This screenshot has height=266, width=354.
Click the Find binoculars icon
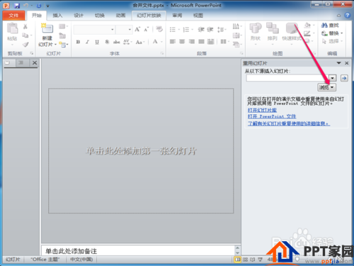(324, 25)
